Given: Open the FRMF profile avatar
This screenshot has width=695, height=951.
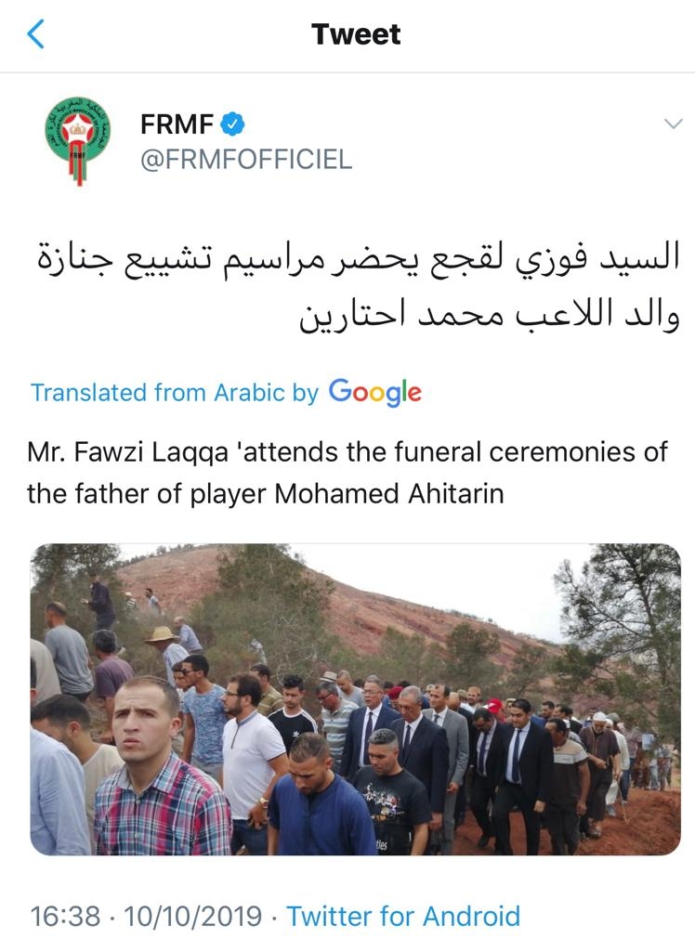Looking at the screenshot, I should click(77, 140).
